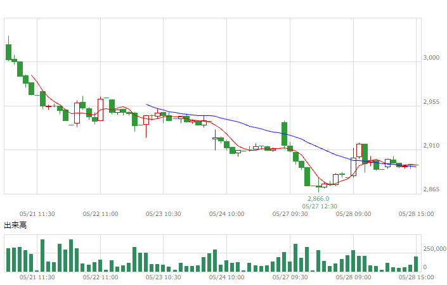447x285 pixels.
Task: Click the 2,865 price axis label
Action: coord(431,189)
